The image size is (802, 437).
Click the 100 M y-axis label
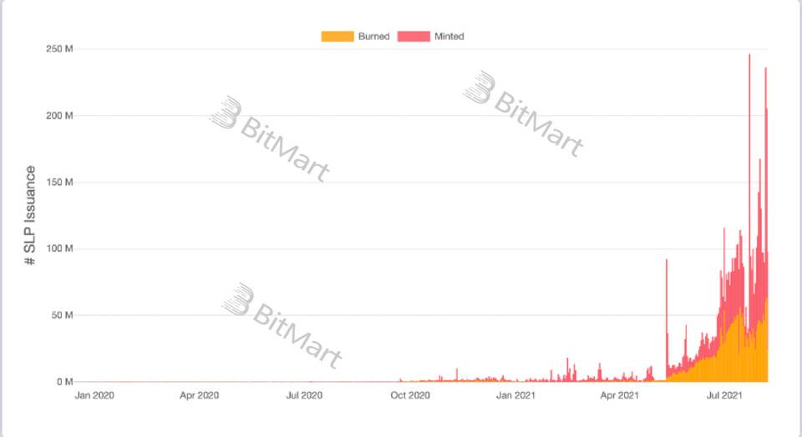click(58, 249)
